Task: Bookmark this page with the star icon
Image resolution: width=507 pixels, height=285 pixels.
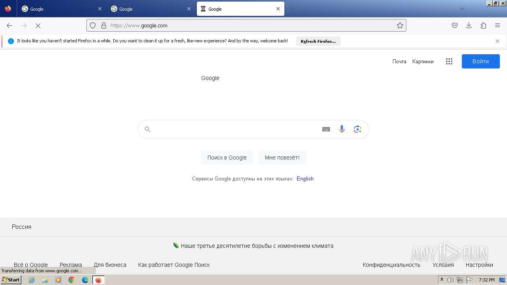Action: point(400,25)
